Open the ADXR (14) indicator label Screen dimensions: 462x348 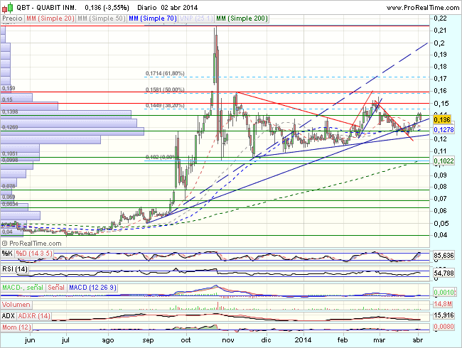pyautogui.click(x=34, y=316)
